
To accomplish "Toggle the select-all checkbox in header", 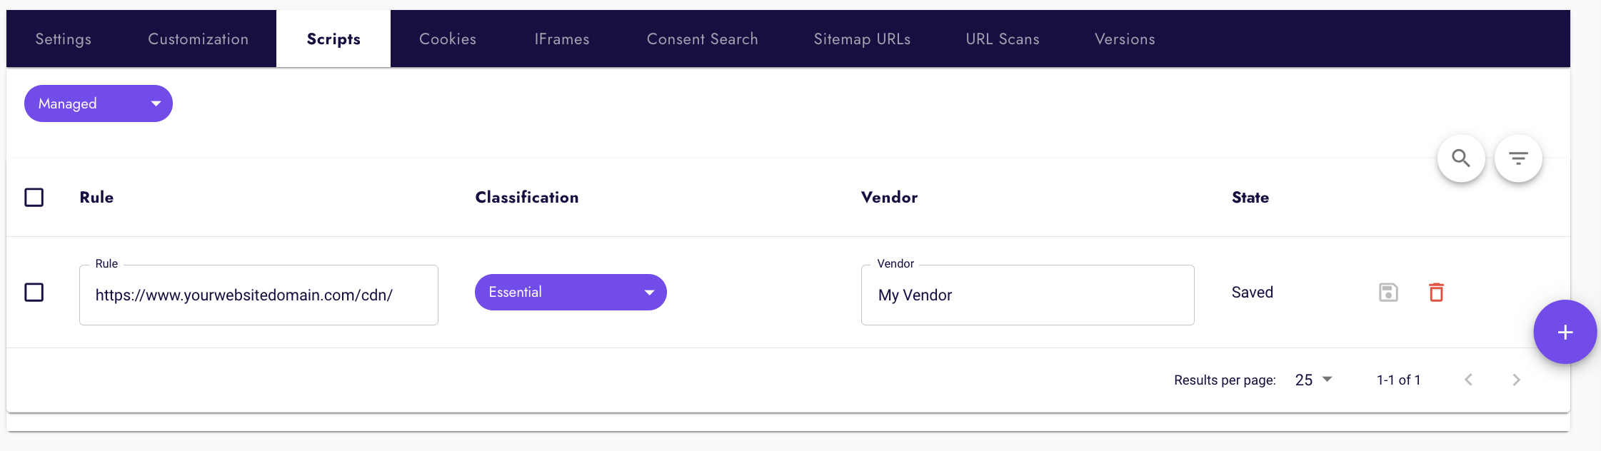I will pos(34,198).
